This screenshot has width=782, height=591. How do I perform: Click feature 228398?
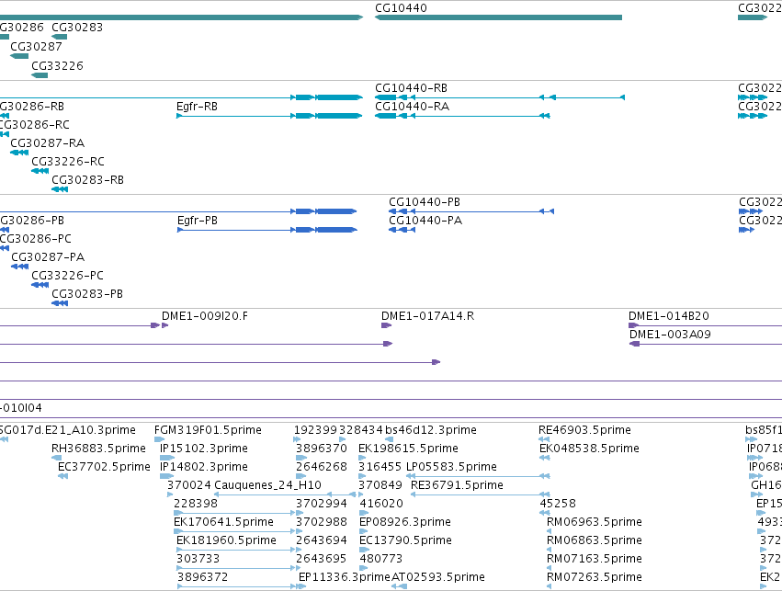(234, 513)
